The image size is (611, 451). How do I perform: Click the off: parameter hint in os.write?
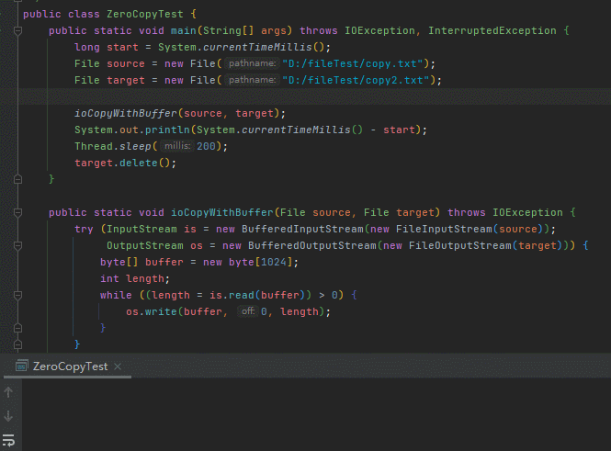pyautogui.click(x=248, y=311)
